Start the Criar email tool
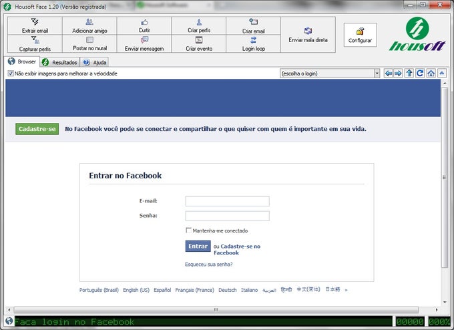 [x=253, y=26]
